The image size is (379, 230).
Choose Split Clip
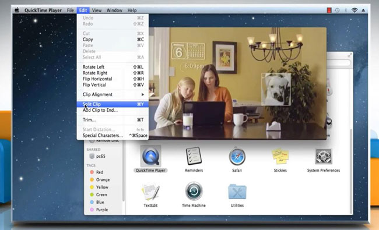click(113, 104)
